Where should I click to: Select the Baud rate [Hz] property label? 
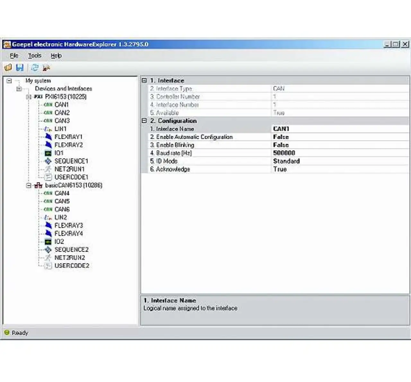pyautogui.click(x=171, y=153)
